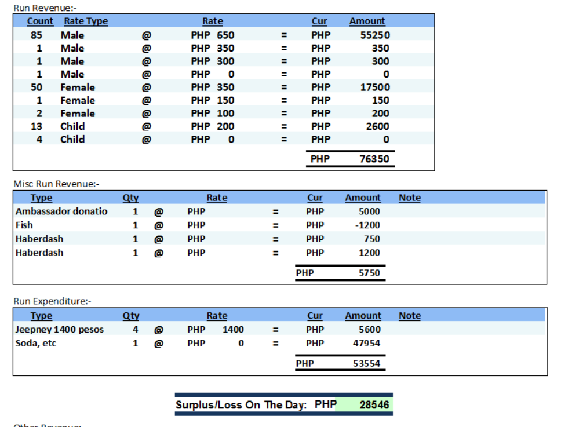Click the Rate Type column header
Image resolution: width=572 pixels, height=427 pixels.
coord(86,21)
